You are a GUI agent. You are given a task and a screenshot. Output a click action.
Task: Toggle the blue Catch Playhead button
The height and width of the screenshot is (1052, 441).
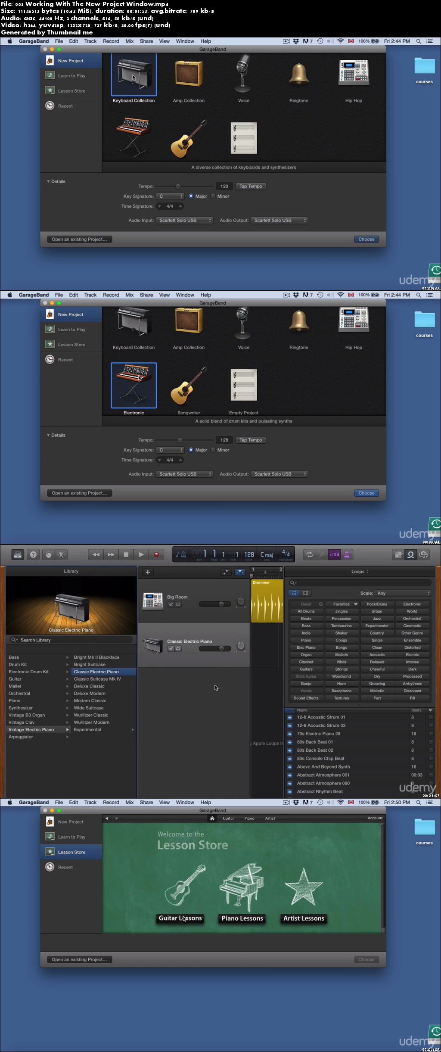pyautogui.click(x=240, y=572)
